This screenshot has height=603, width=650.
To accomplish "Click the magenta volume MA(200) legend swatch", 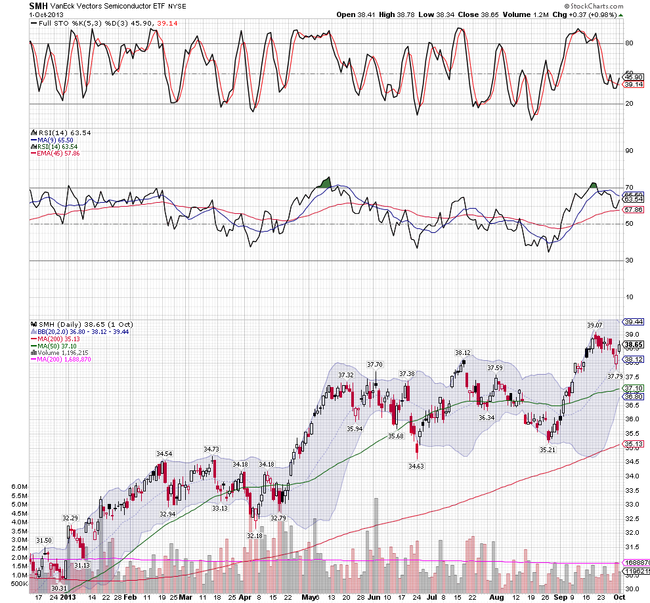I will pos(33,360).
